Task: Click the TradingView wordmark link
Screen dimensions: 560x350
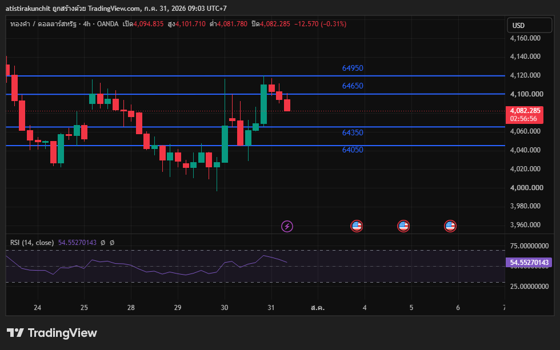Action: [x=62, y=333]
